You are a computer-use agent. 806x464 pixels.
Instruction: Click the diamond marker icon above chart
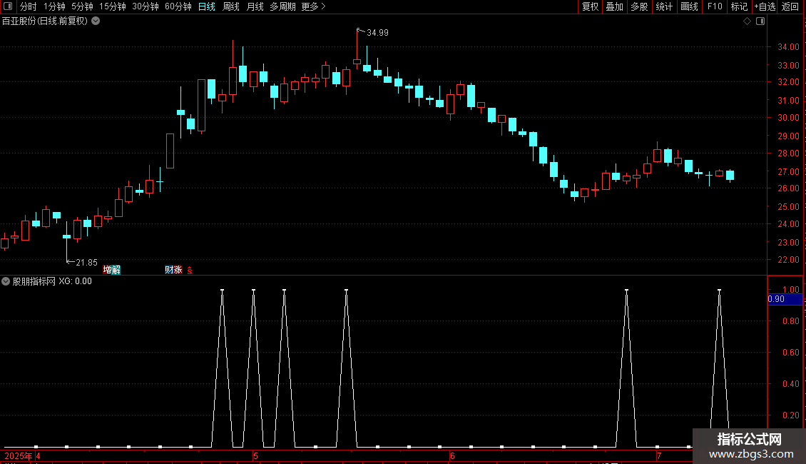[748, 21]
